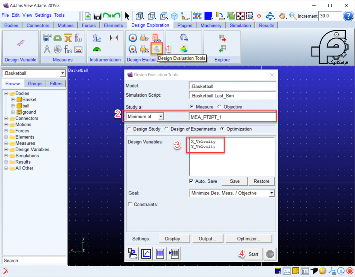The image size is (355, 277).
Task: Click the black select arrow tool
Action: click(x=127, y=16)
